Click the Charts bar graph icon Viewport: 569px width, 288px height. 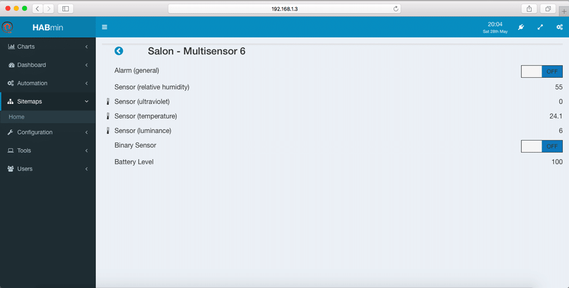point(11,47)
